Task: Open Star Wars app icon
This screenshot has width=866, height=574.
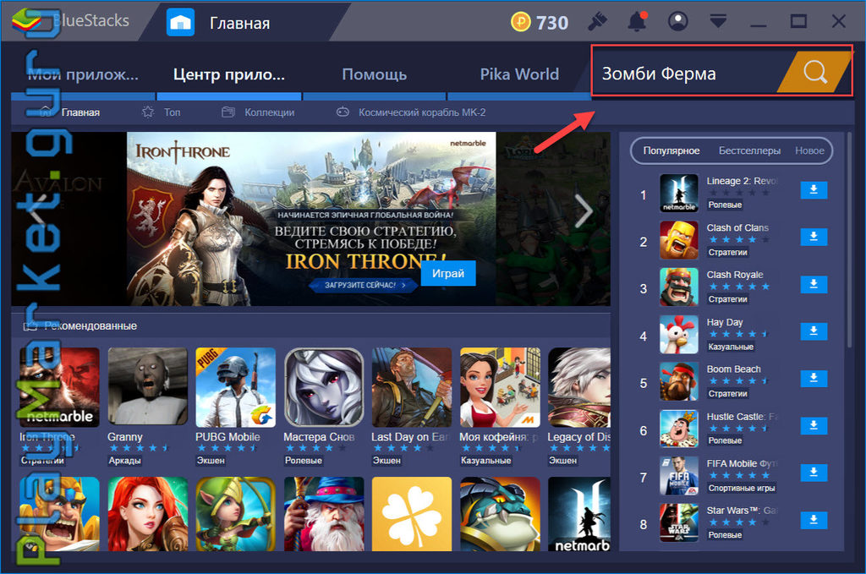Action: click(x=679, y=523)
